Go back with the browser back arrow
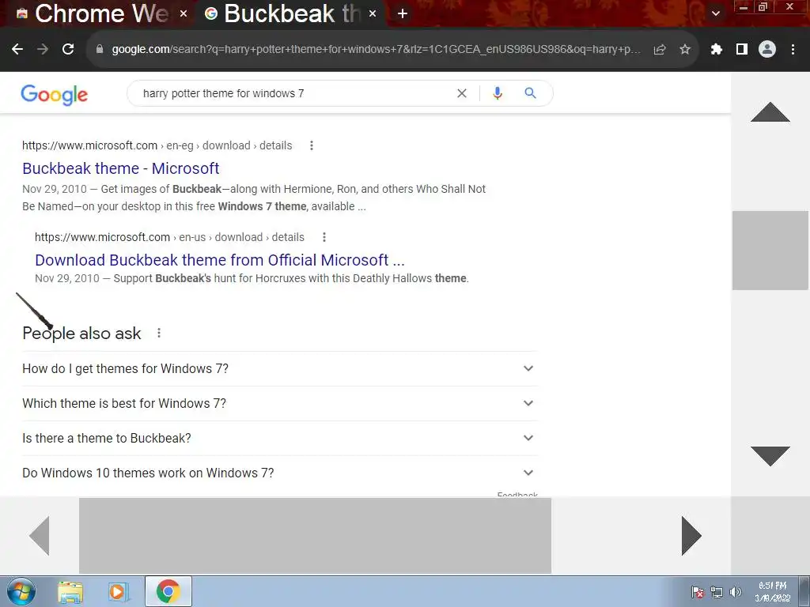This screenshot has height=607, width=810. pos(17,49)
